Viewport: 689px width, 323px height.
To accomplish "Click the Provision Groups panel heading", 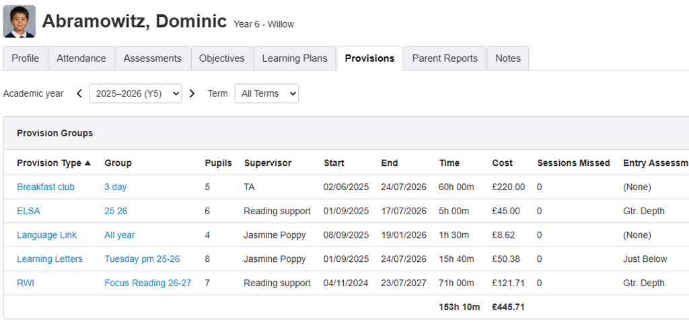I will pos(55,133).
